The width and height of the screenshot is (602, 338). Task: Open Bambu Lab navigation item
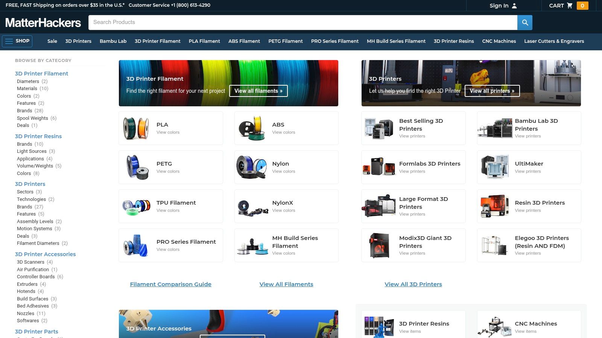[113, 41]
